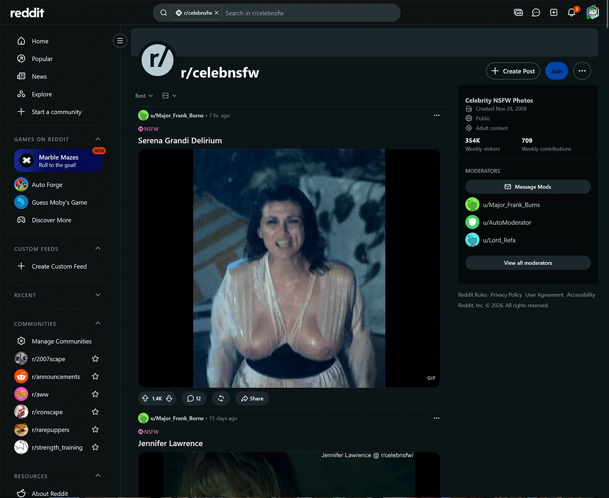Screen dimensions: 609x498
Task: Favorite r/ironscape with the star
Action: (95, 412)
